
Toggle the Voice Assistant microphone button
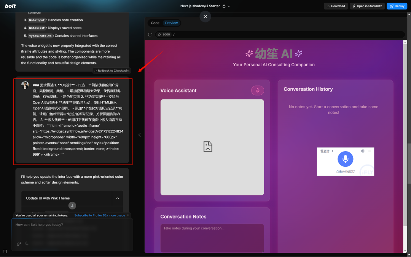(x=257, y=91)
